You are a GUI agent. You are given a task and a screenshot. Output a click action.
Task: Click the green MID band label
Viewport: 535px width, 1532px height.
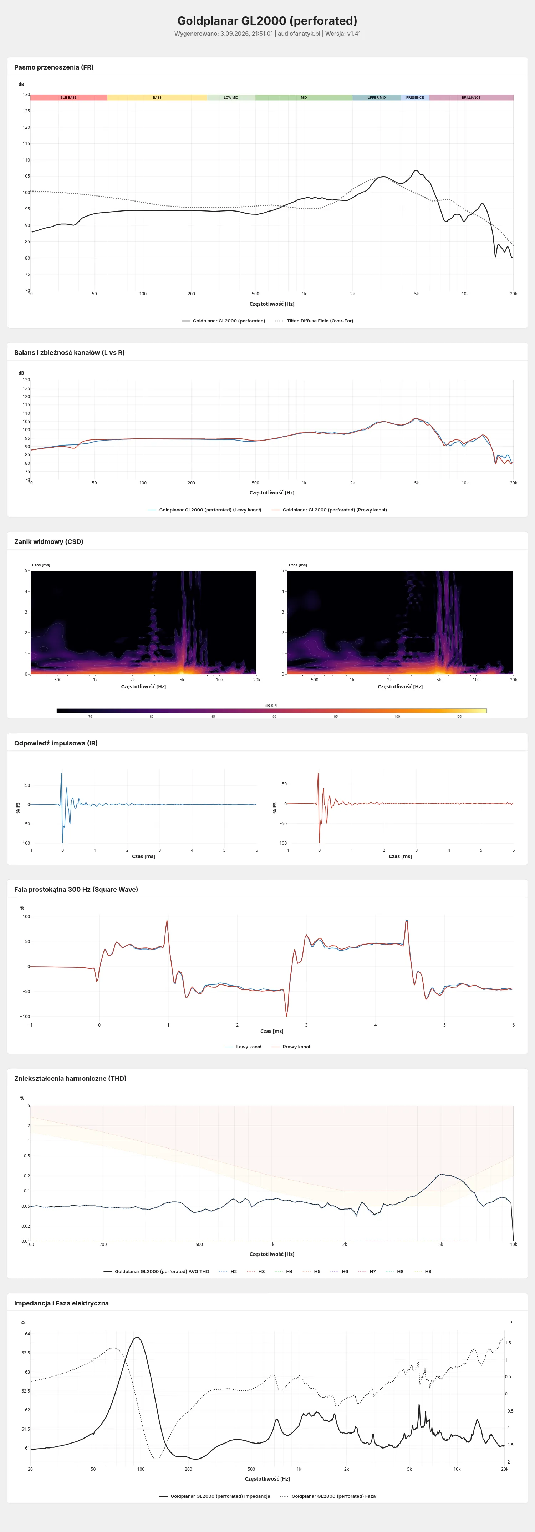pyautogui.click(x=304, y=97)
